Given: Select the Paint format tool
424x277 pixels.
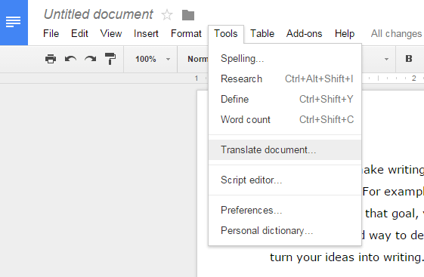Looking at the screenshot, I should coord(110,59).
